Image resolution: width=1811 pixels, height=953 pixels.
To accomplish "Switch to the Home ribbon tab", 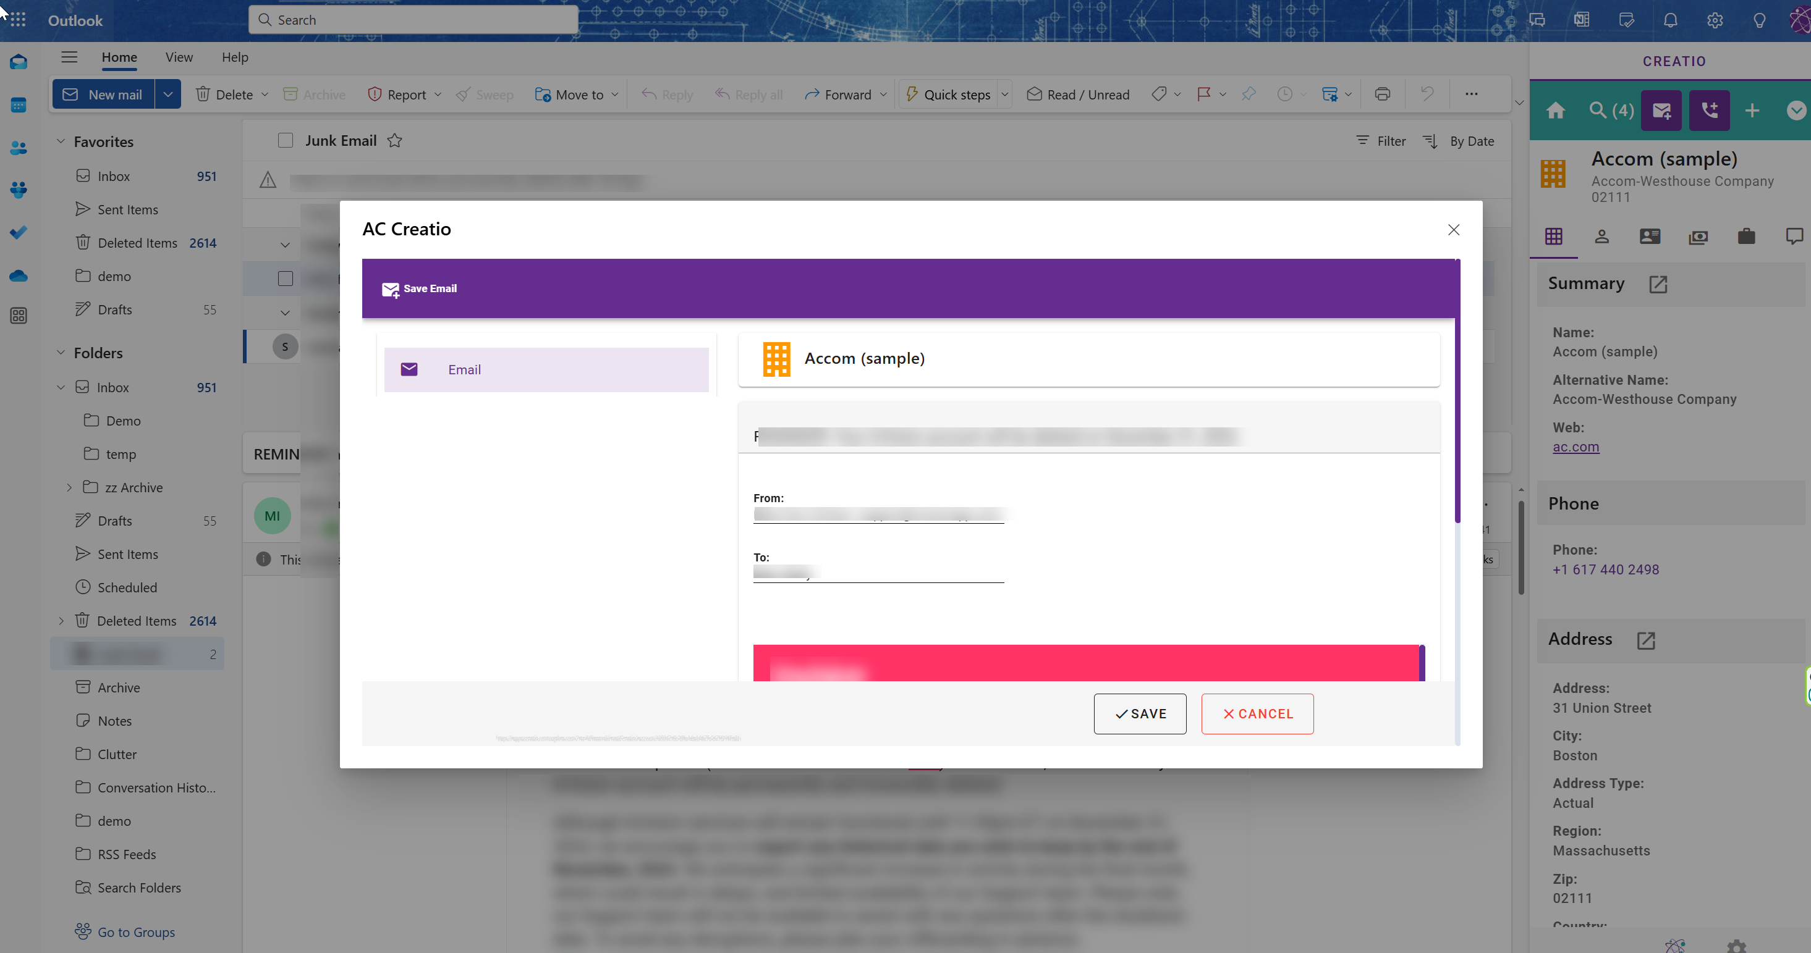I will click(x=119, y=57).
